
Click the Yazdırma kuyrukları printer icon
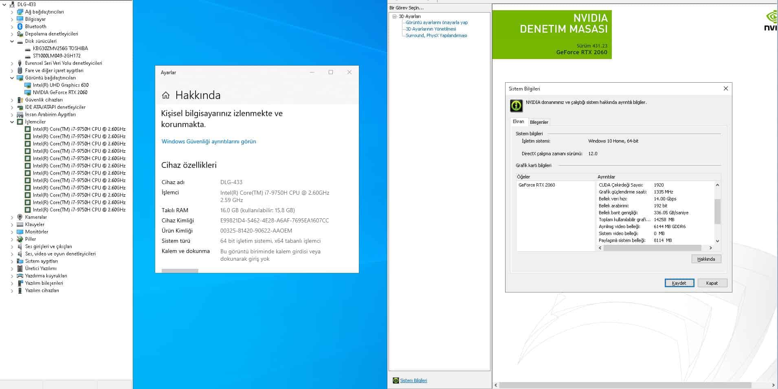pos(20,276)
